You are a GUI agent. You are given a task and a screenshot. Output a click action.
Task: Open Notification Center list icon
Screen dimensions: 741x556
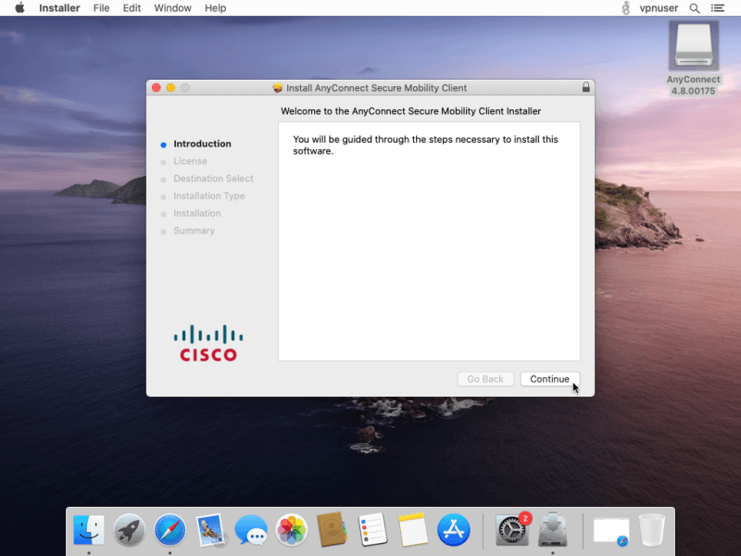click(x=717, y=8)
